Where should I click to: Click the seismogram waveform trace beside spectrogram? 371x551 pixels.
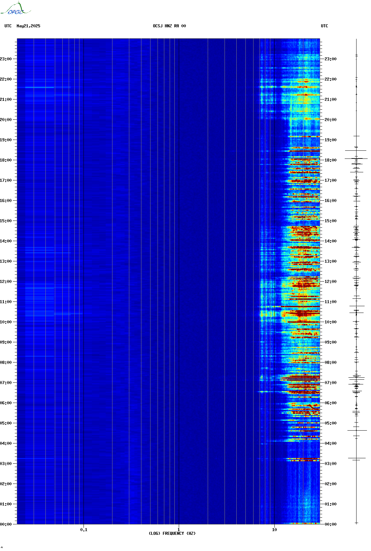(357, 281)
